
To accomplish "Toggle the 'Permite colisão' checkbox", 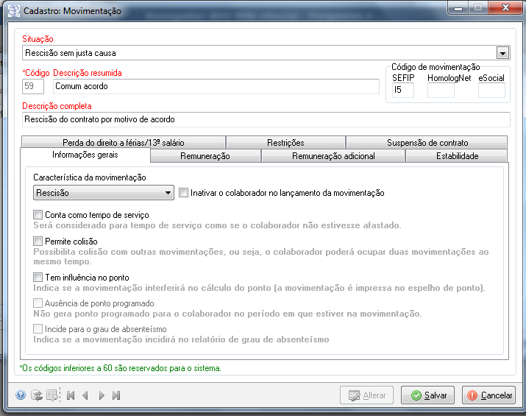I will (x=38, y=242).
